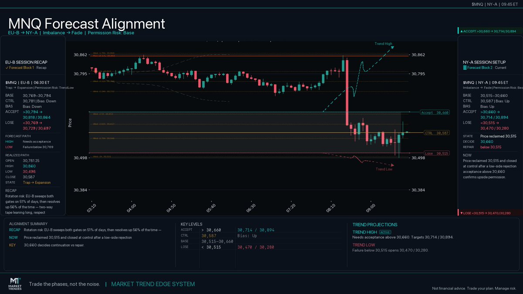Image resolution: width=523 pixels, height=294 pixels.
Task: Open the EU-B SESSION RECAP heading
Action: point(26,62)
